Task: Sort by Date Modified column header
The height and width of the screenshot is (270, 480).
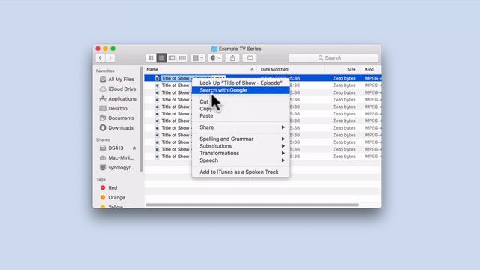Action: coord(289,70)
